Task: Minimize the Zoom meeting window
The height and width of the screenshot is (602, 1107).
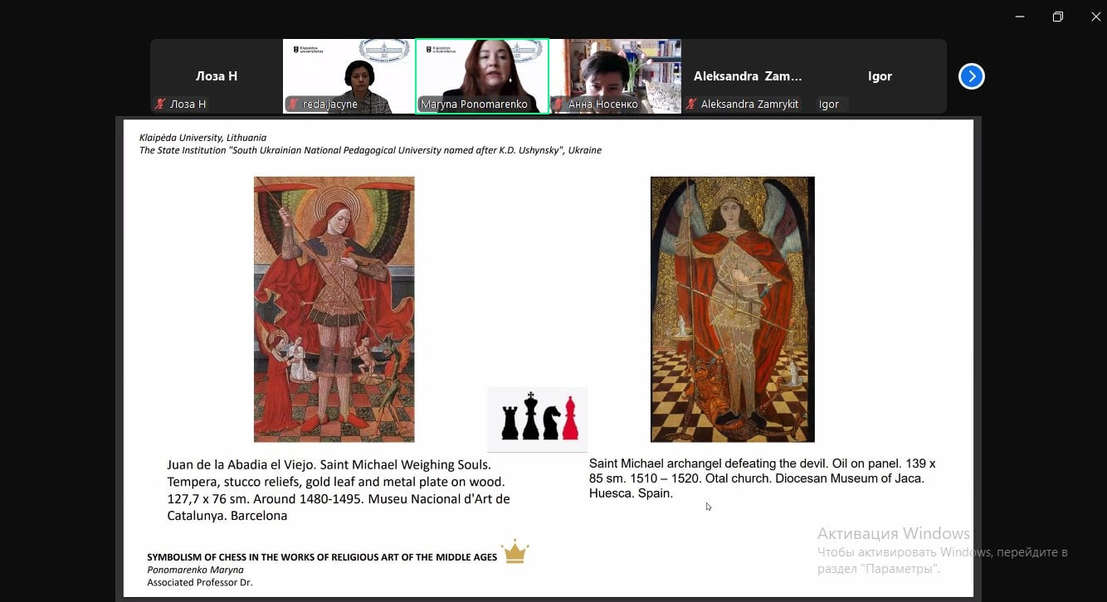Action: coord(1019,17)
